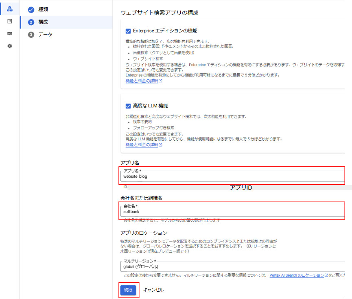Screen dimensions: 352x299
Task: Open the settings gear icon
Action: point(10,46)
